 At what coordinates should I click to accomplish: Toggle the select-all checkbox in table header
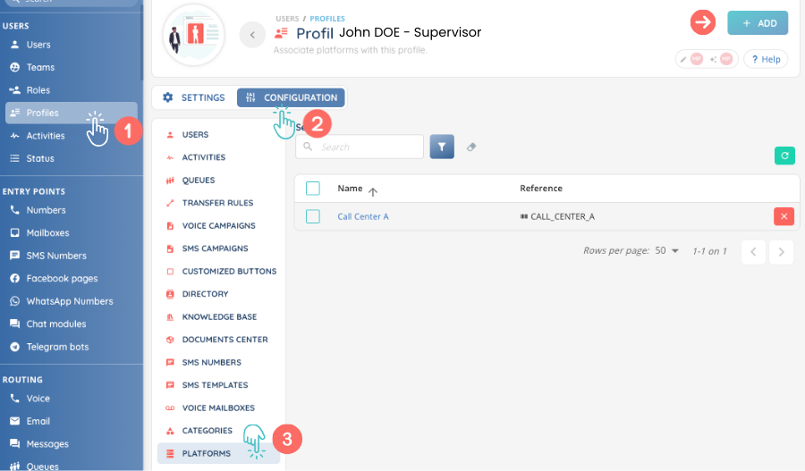tap(313, 189)
